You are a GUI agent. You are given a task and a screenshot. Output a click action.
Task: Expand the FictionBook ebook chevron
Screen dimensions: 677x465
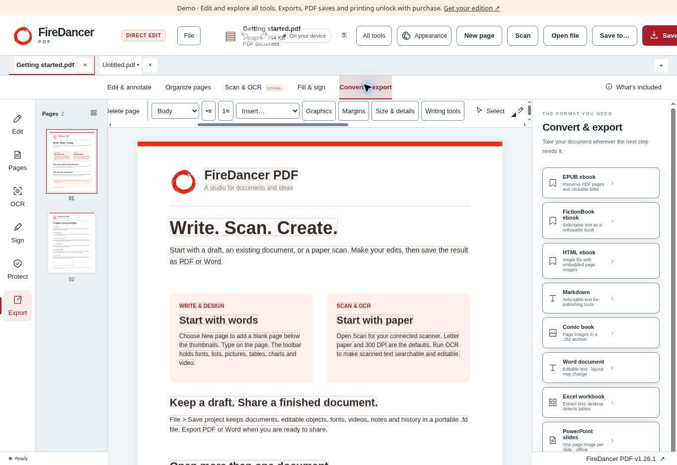(x=612, y=221)
